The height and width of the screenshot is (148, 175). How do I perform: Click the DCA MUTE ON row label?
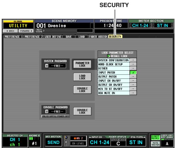point(114,93)
